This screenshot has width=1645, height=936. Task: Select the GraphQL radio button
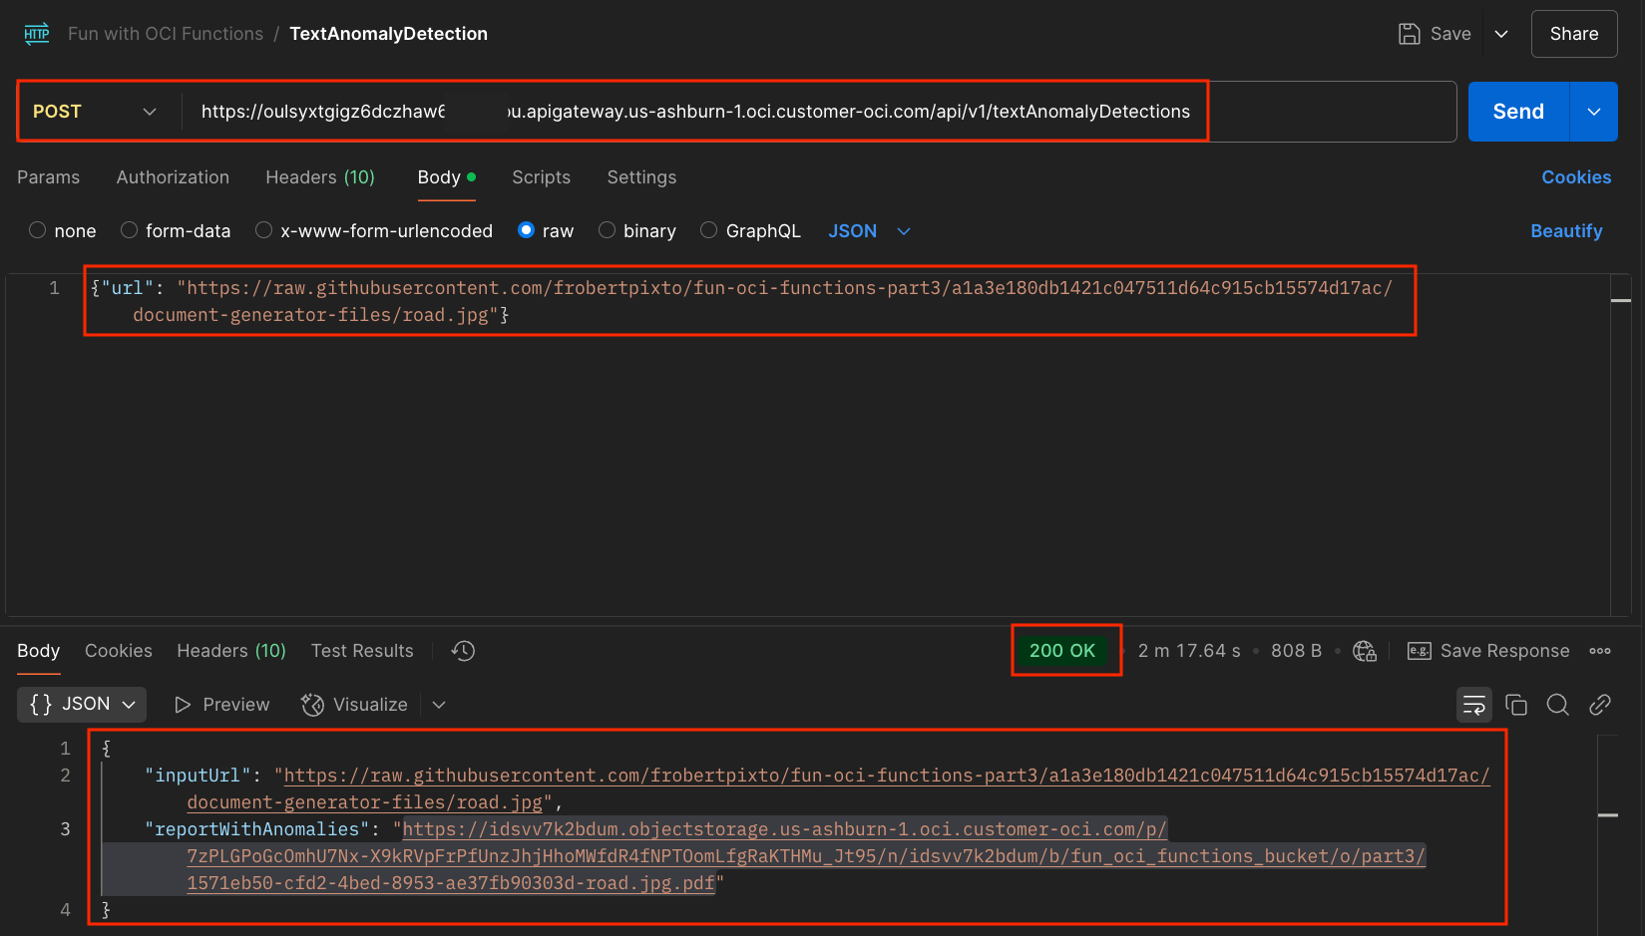click(x=708, y=230)
